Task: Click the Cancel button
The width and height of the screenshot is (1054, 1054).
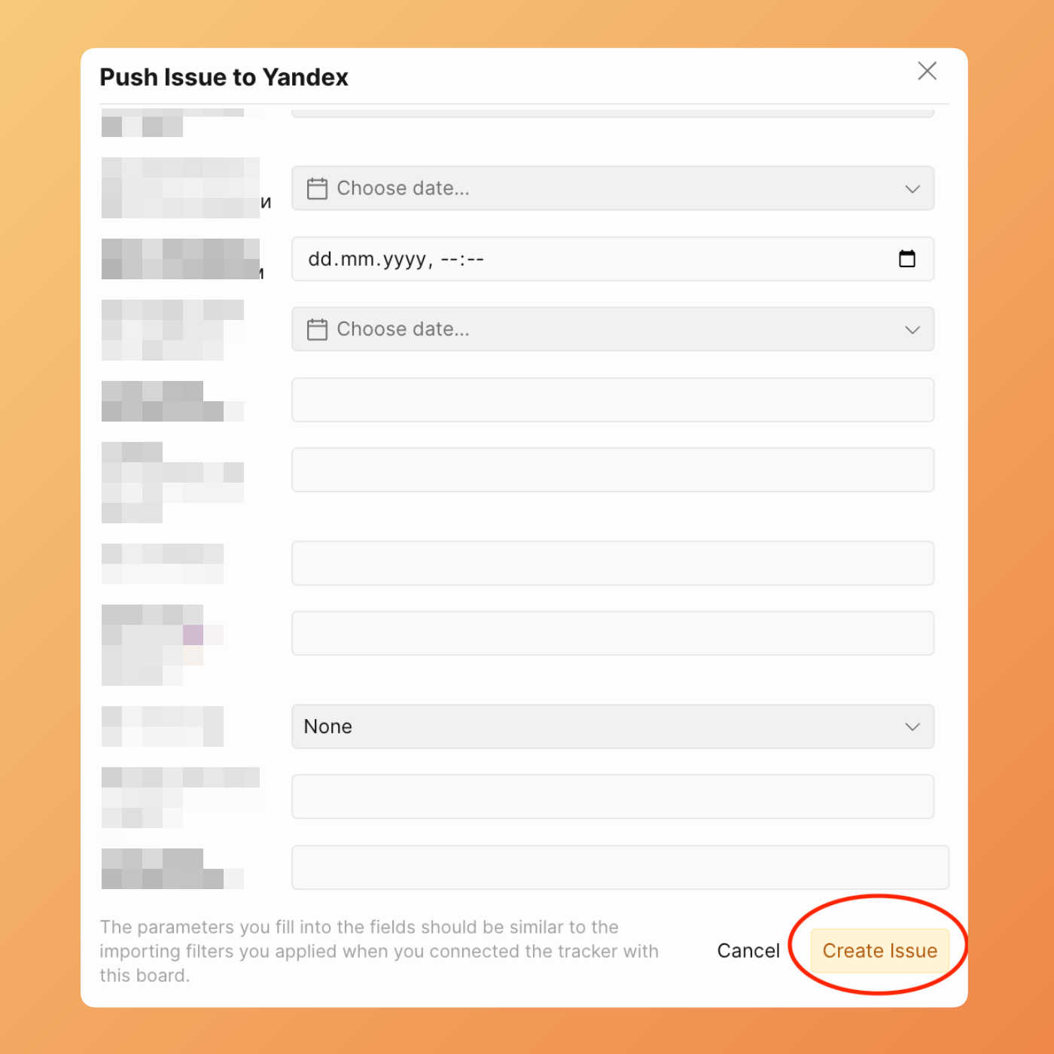Action: pyautogui.click(x=748, y=951)
